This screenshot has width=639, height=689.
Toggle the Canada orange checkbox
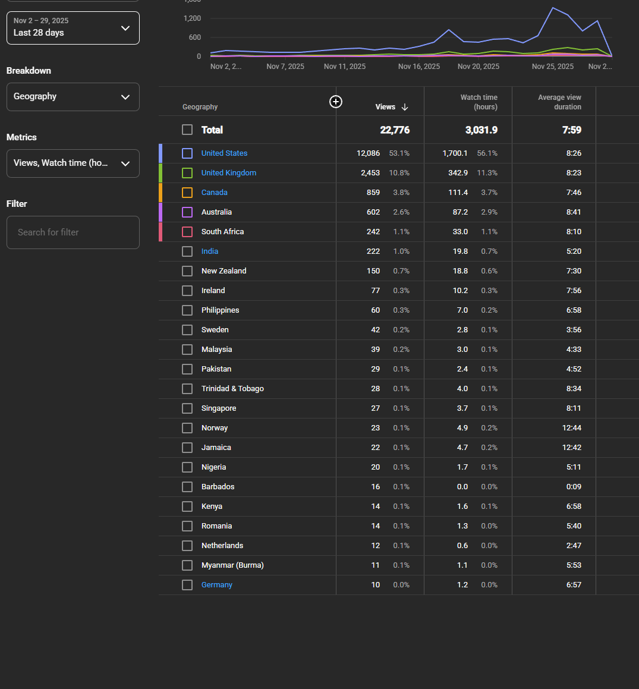(x=187, y=193)
